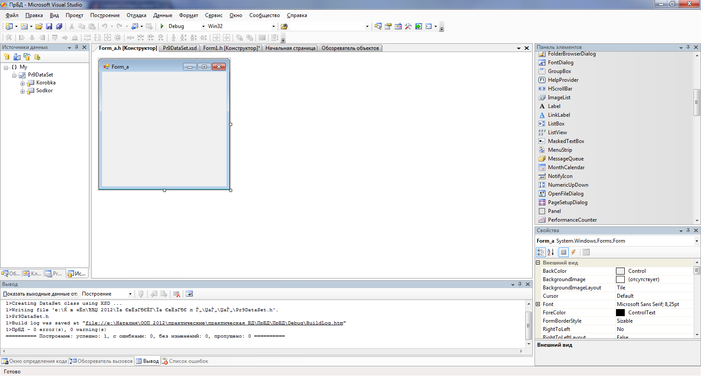The image size is (701, 376).
Task: Switch to 'Список ошибок' bottom tab
Action: (184, 361)
